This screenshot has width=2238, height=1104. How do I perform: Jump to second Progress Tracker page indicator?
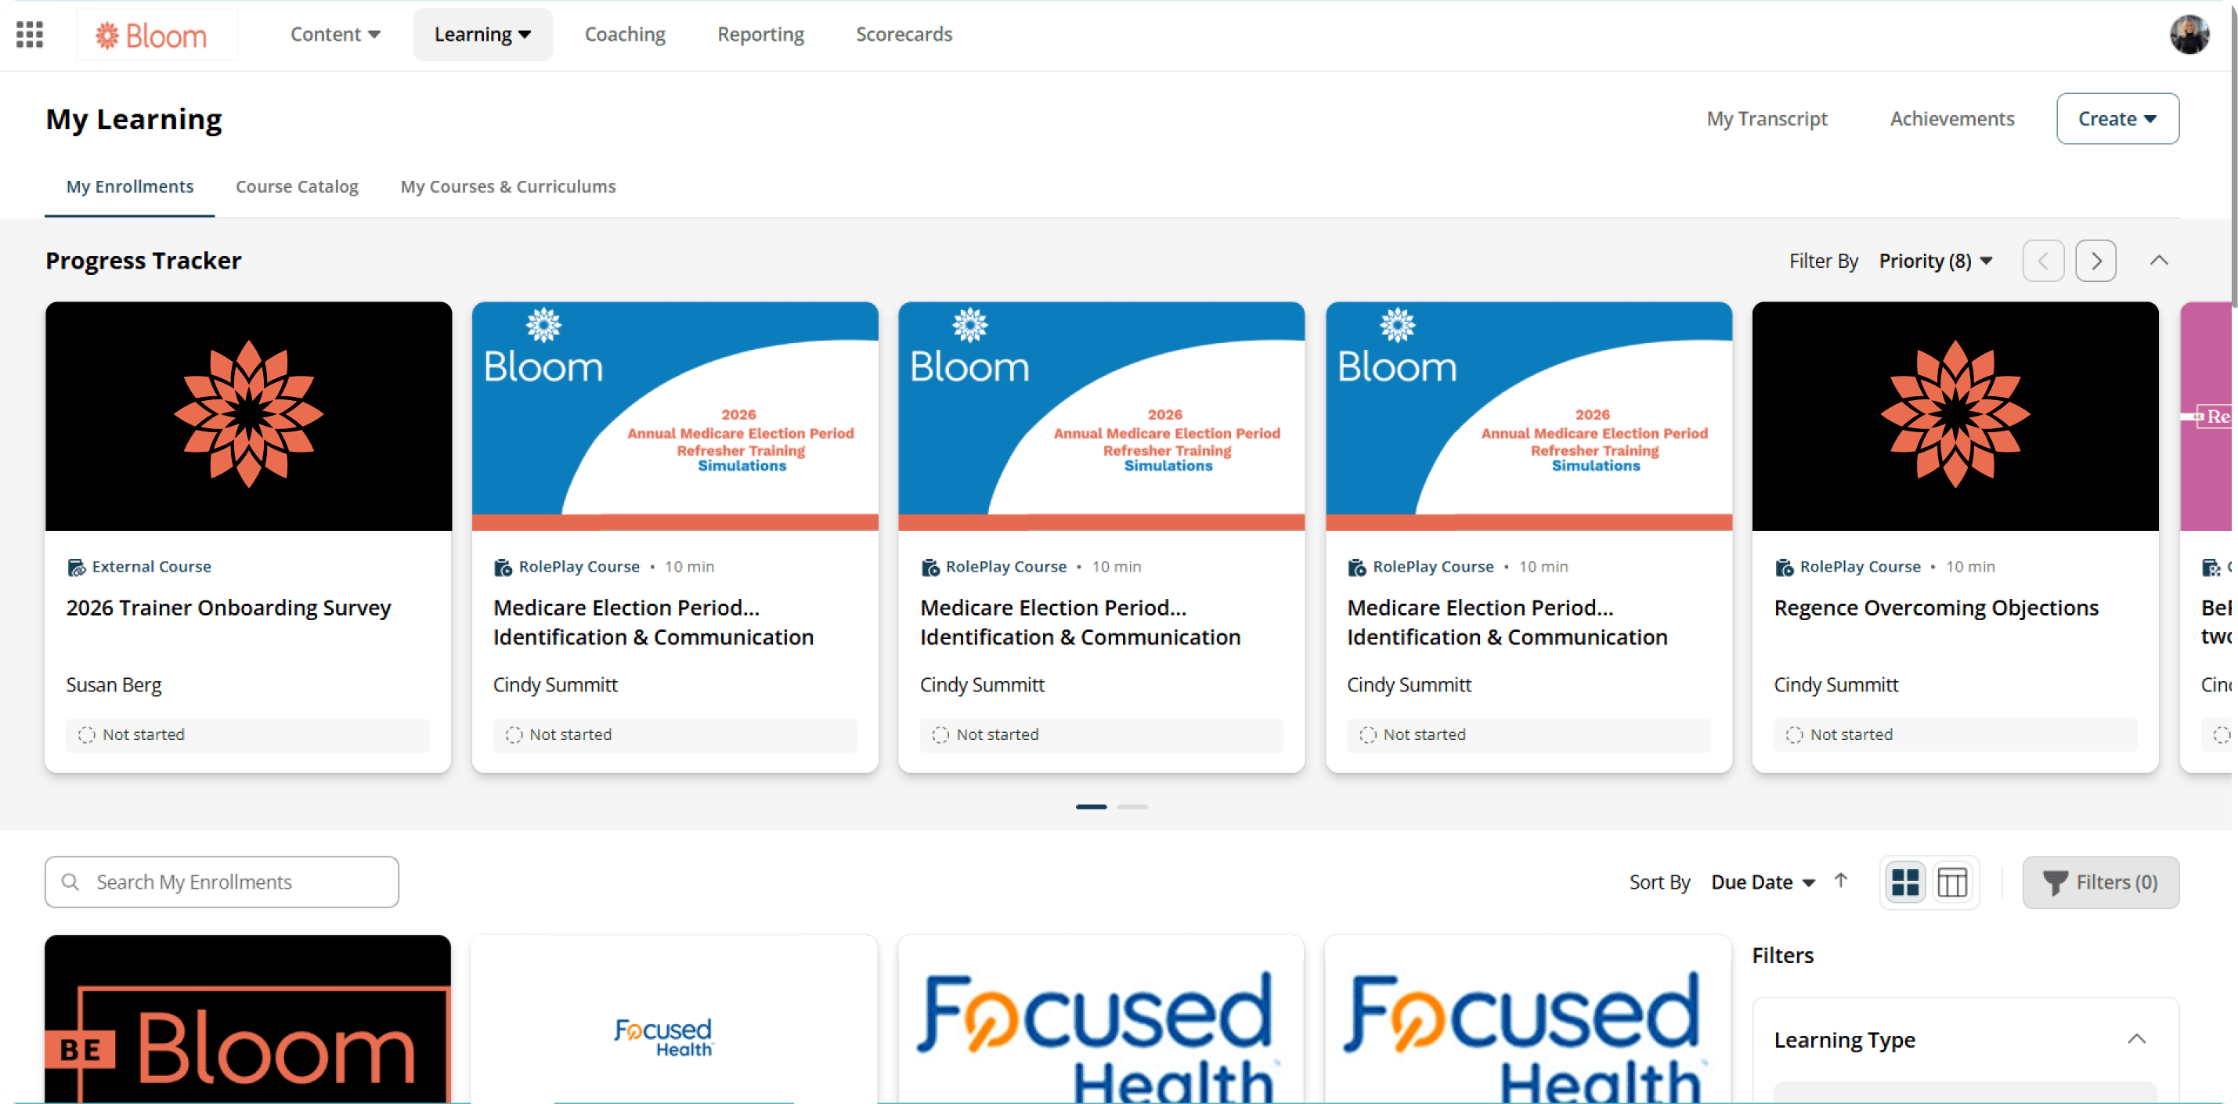[x=1132, y=807]
